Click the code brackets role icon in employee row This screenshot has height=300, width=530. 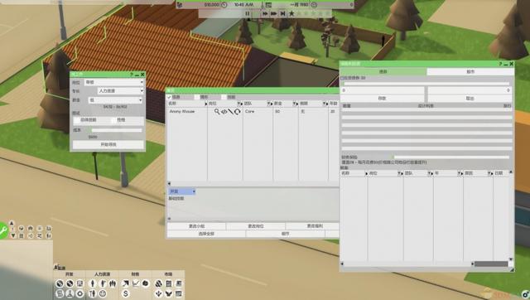click(x=224, y=111)
